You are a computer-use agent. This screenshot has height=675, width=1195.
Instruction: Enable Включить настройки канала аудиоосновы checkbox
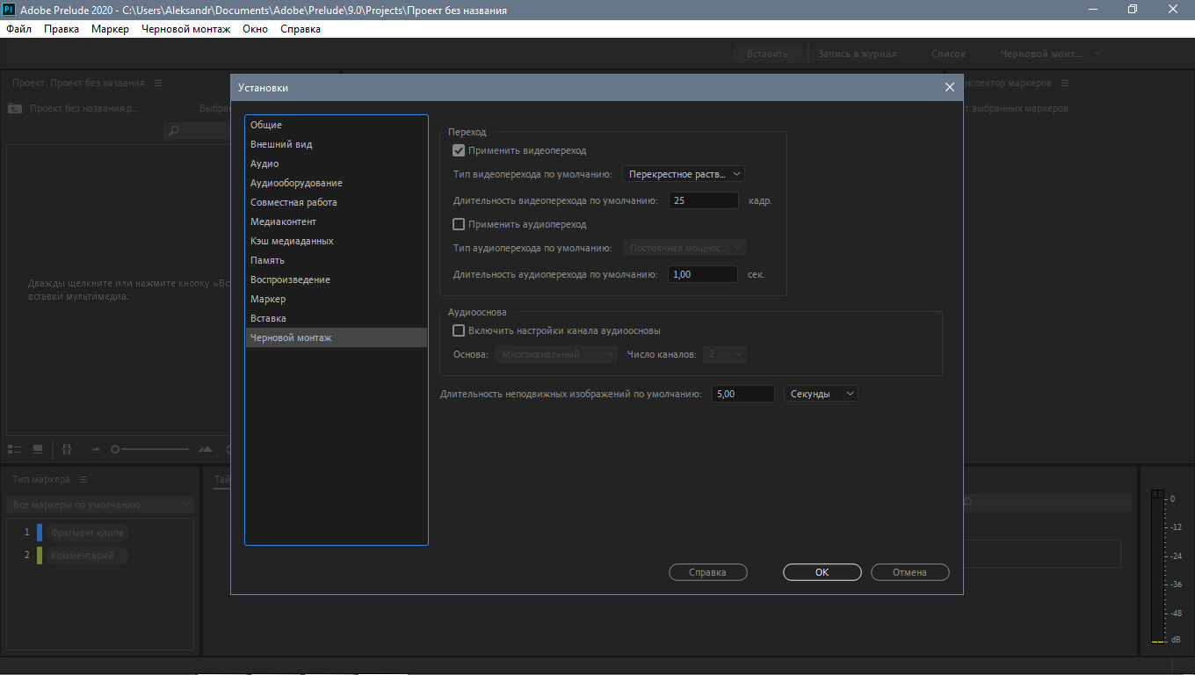pos(458,331)
